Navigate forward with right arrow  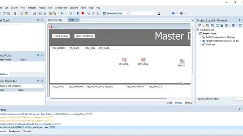pos(181,14)
